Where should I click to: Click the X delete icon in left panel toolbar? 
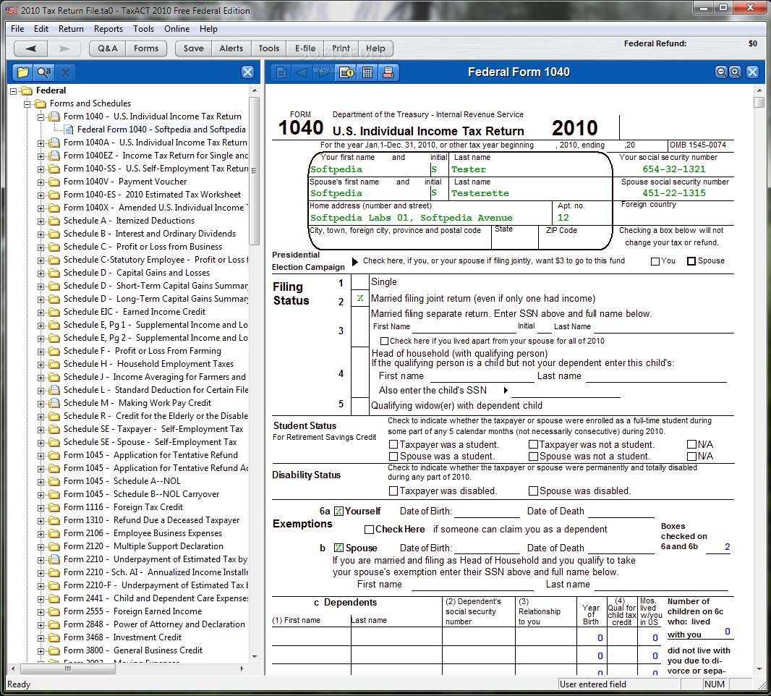pyautogui.click(x=65, y=72)
